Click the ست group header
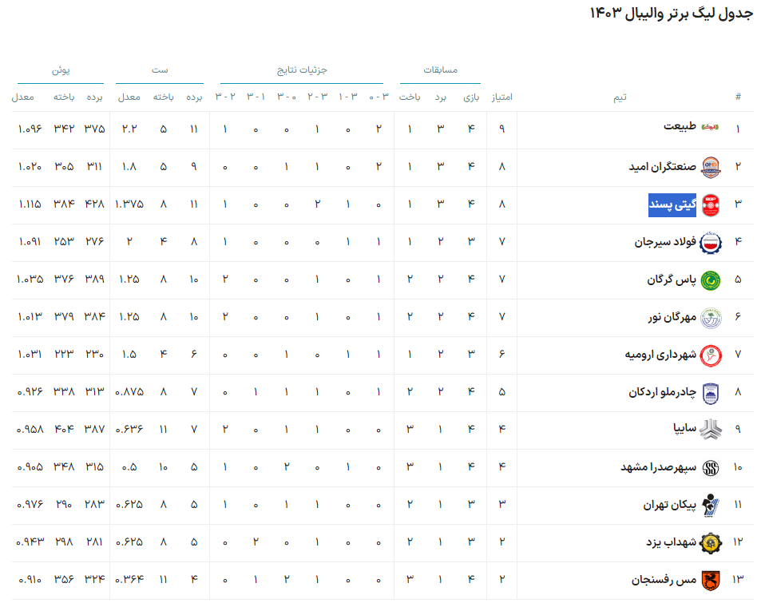Image resolution: width=765 pixels, height=611 pixels. 160,70
